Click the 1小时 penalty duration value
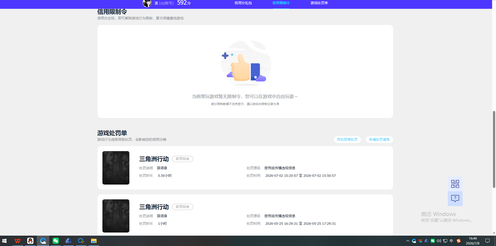The image size is (496, 246). [162, 223]
